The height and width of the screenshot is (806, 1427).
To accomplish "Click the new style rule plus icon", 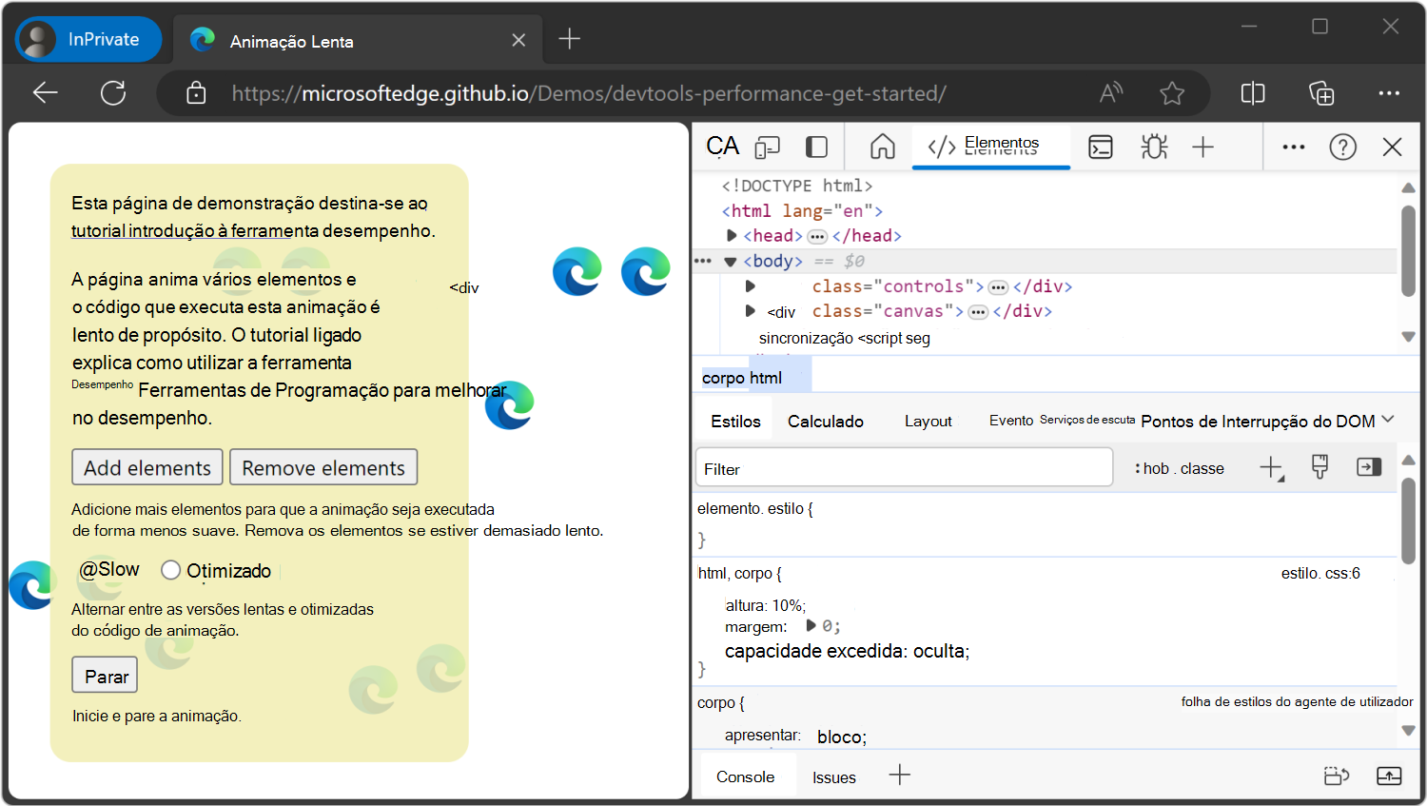I will pyautogui.click(x=1272, y=467).
